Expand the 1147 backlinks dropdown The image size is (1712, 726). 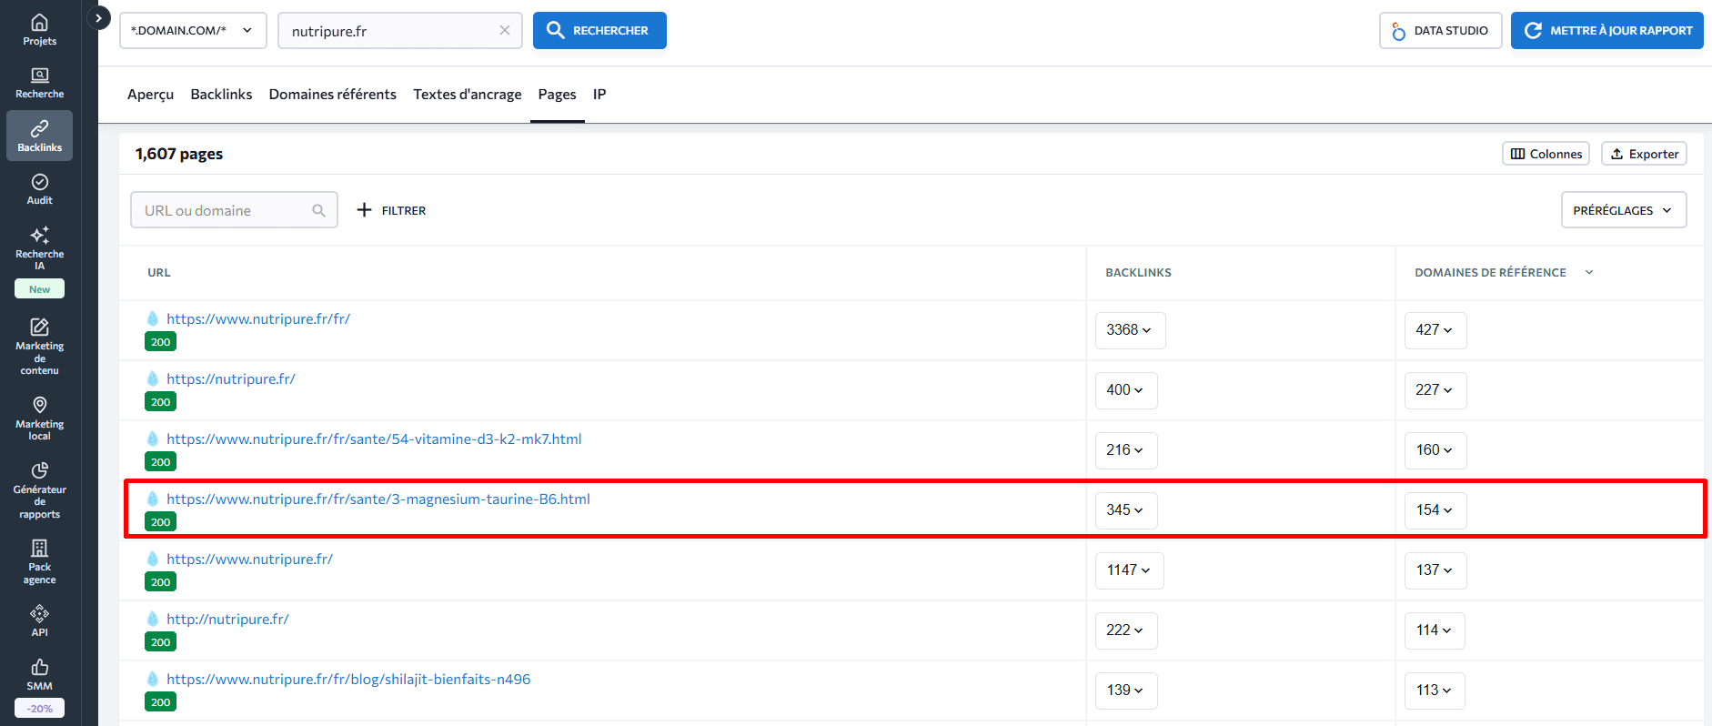pos(1130,570)
